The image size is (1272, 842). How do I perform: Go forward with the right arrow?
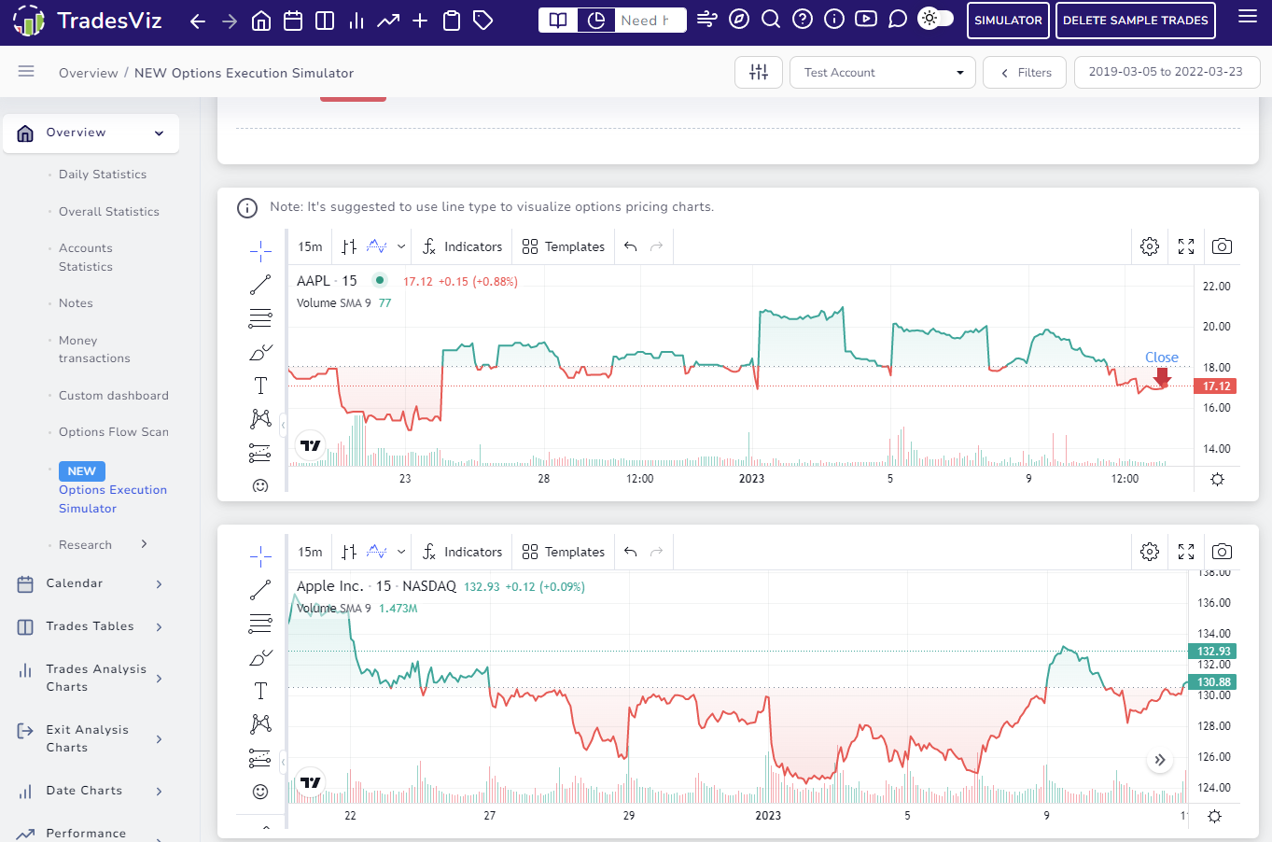coord(230,21)
